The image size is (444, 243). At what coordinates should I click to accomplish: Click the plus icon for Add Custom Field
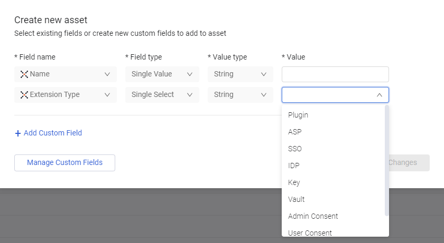[18, 133]
